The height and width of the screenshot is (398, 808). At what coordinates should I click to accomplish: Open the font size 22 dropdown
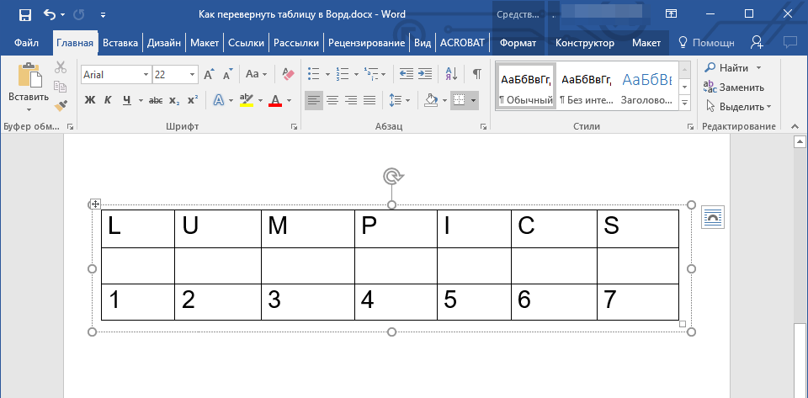tap(194, 74)
